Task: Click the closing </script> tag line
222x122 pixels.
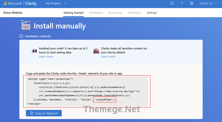Action: coord(34,104)
